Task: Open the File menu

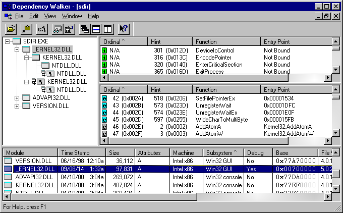Action: pos(19,16)
